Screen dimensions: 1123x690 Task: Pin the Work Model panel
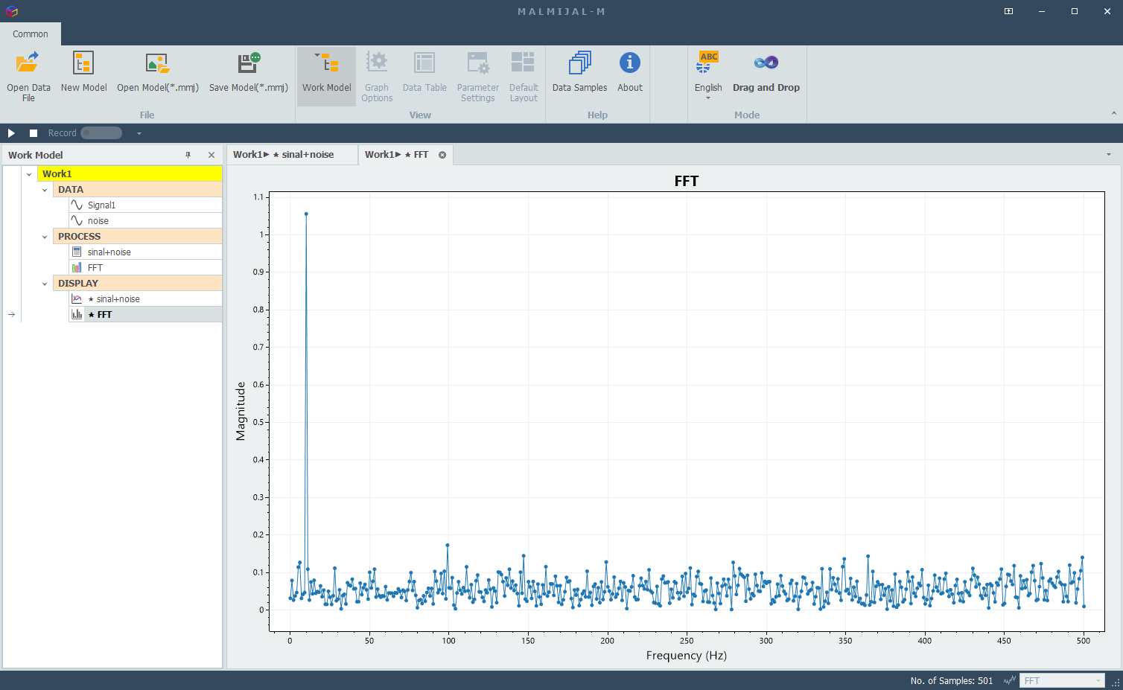(x=188, y=155)
